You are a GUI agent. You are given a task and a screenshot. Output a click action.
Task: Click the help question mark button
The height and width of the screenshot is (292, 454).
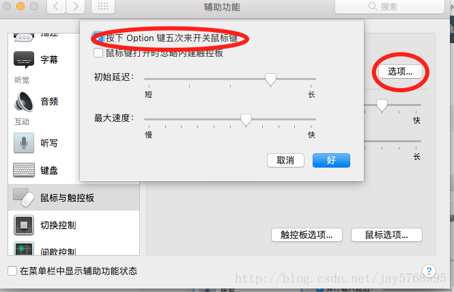click(x=429, y=271)
